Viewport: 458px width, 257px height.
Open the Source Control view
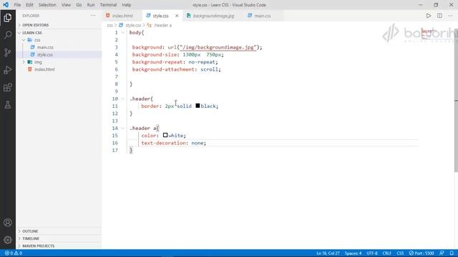8,52
